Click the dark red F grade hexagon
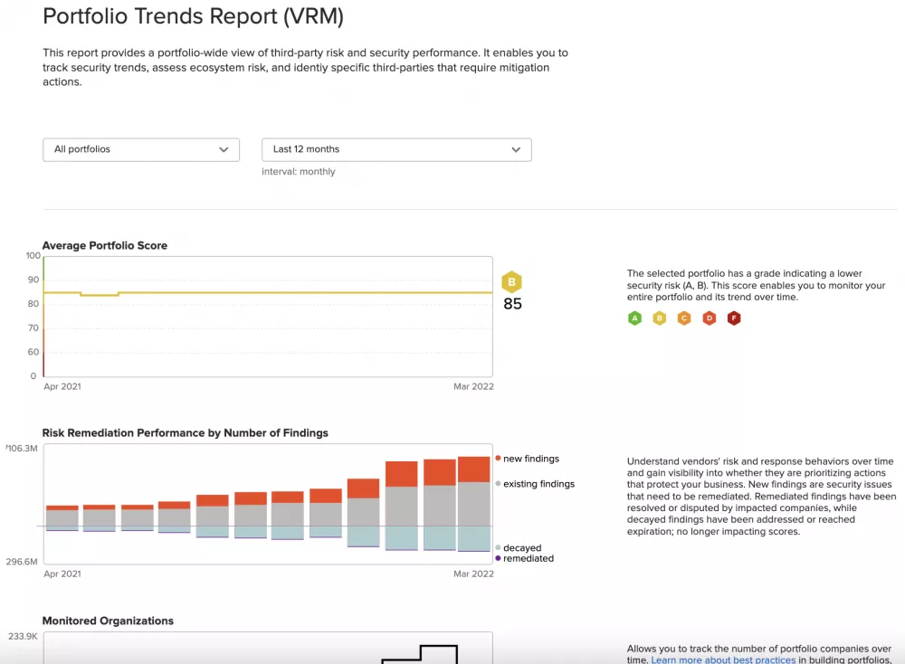The height and width of the screenshot is (664, 905). pyautogui.click(x=734, y=318)
